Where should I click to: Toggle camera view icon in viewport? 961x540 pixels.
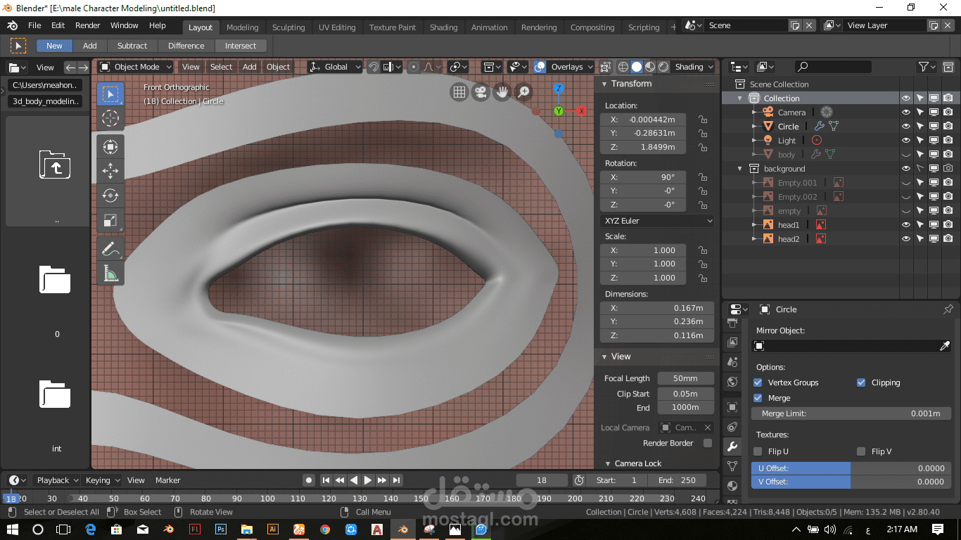point(480,92)
